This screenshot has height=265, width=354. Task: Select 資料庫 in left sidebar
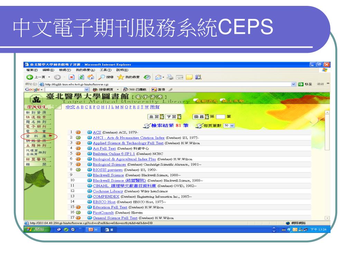pos(36,136)
